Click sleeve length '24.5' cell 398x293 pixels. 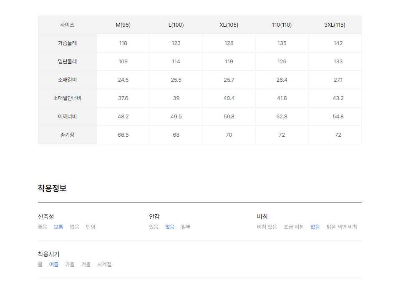tap(123, 80)
